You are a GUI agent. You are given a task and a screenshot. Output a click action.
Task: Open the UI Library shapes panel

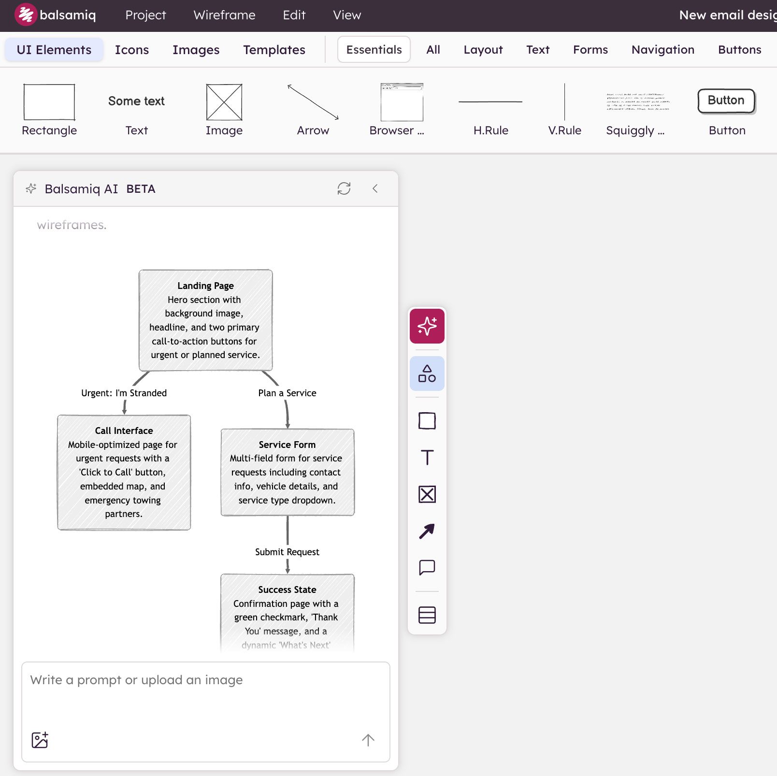click(x=427, y=373)
